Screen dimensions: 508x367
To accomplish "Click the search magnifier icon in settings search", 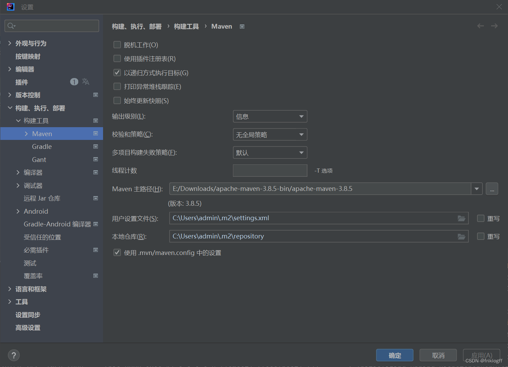I will point(11,26).
